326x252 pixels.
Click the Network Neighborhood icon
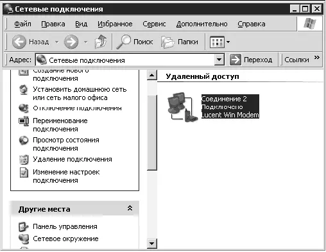click(x=24, y=239)
